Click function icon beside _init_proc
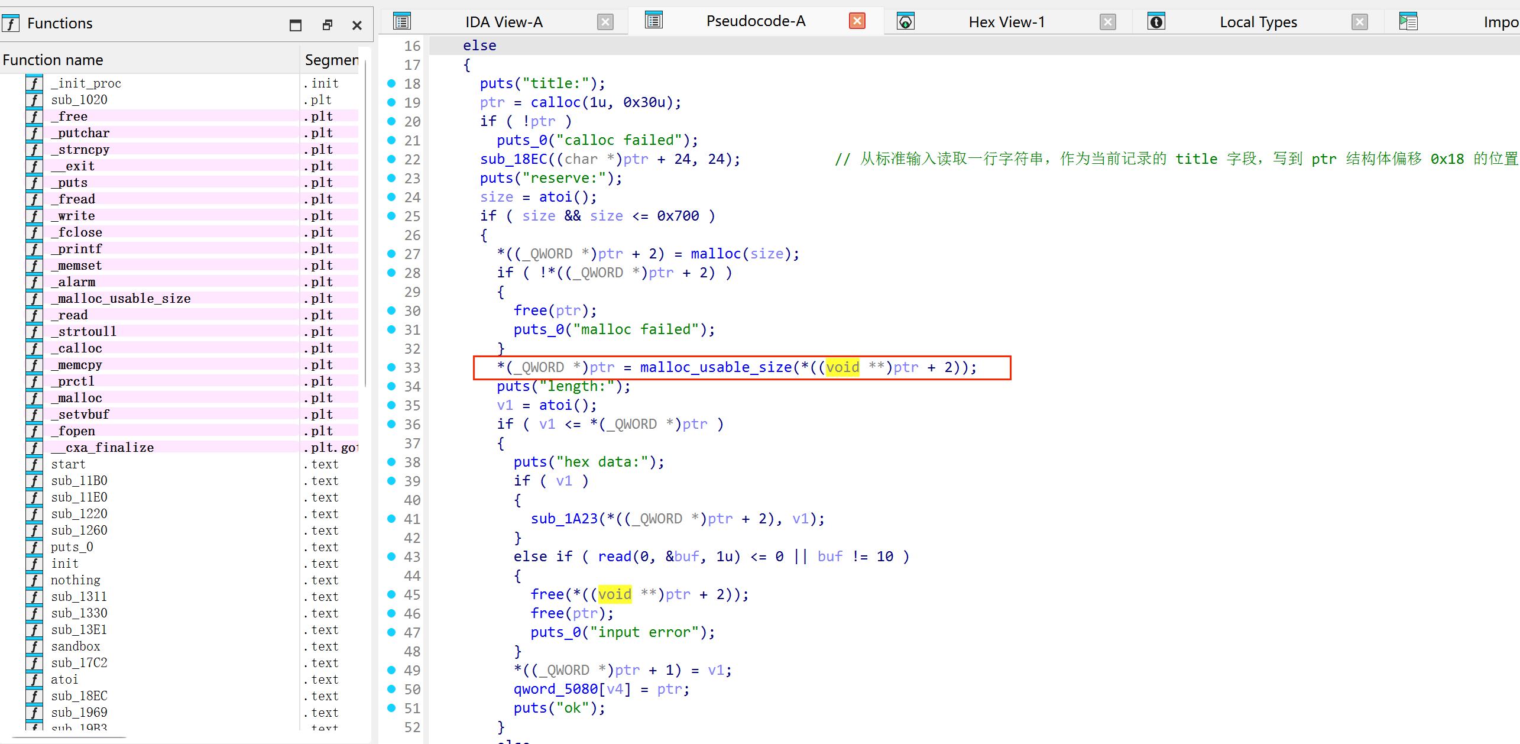The image size is (1520, 744). pos(34,83)
